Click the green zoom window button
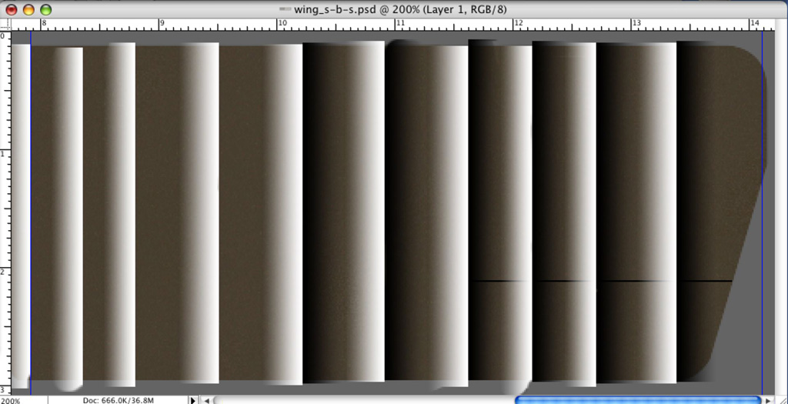The width and height of the screenshot is (788, 404). [45, 9]
